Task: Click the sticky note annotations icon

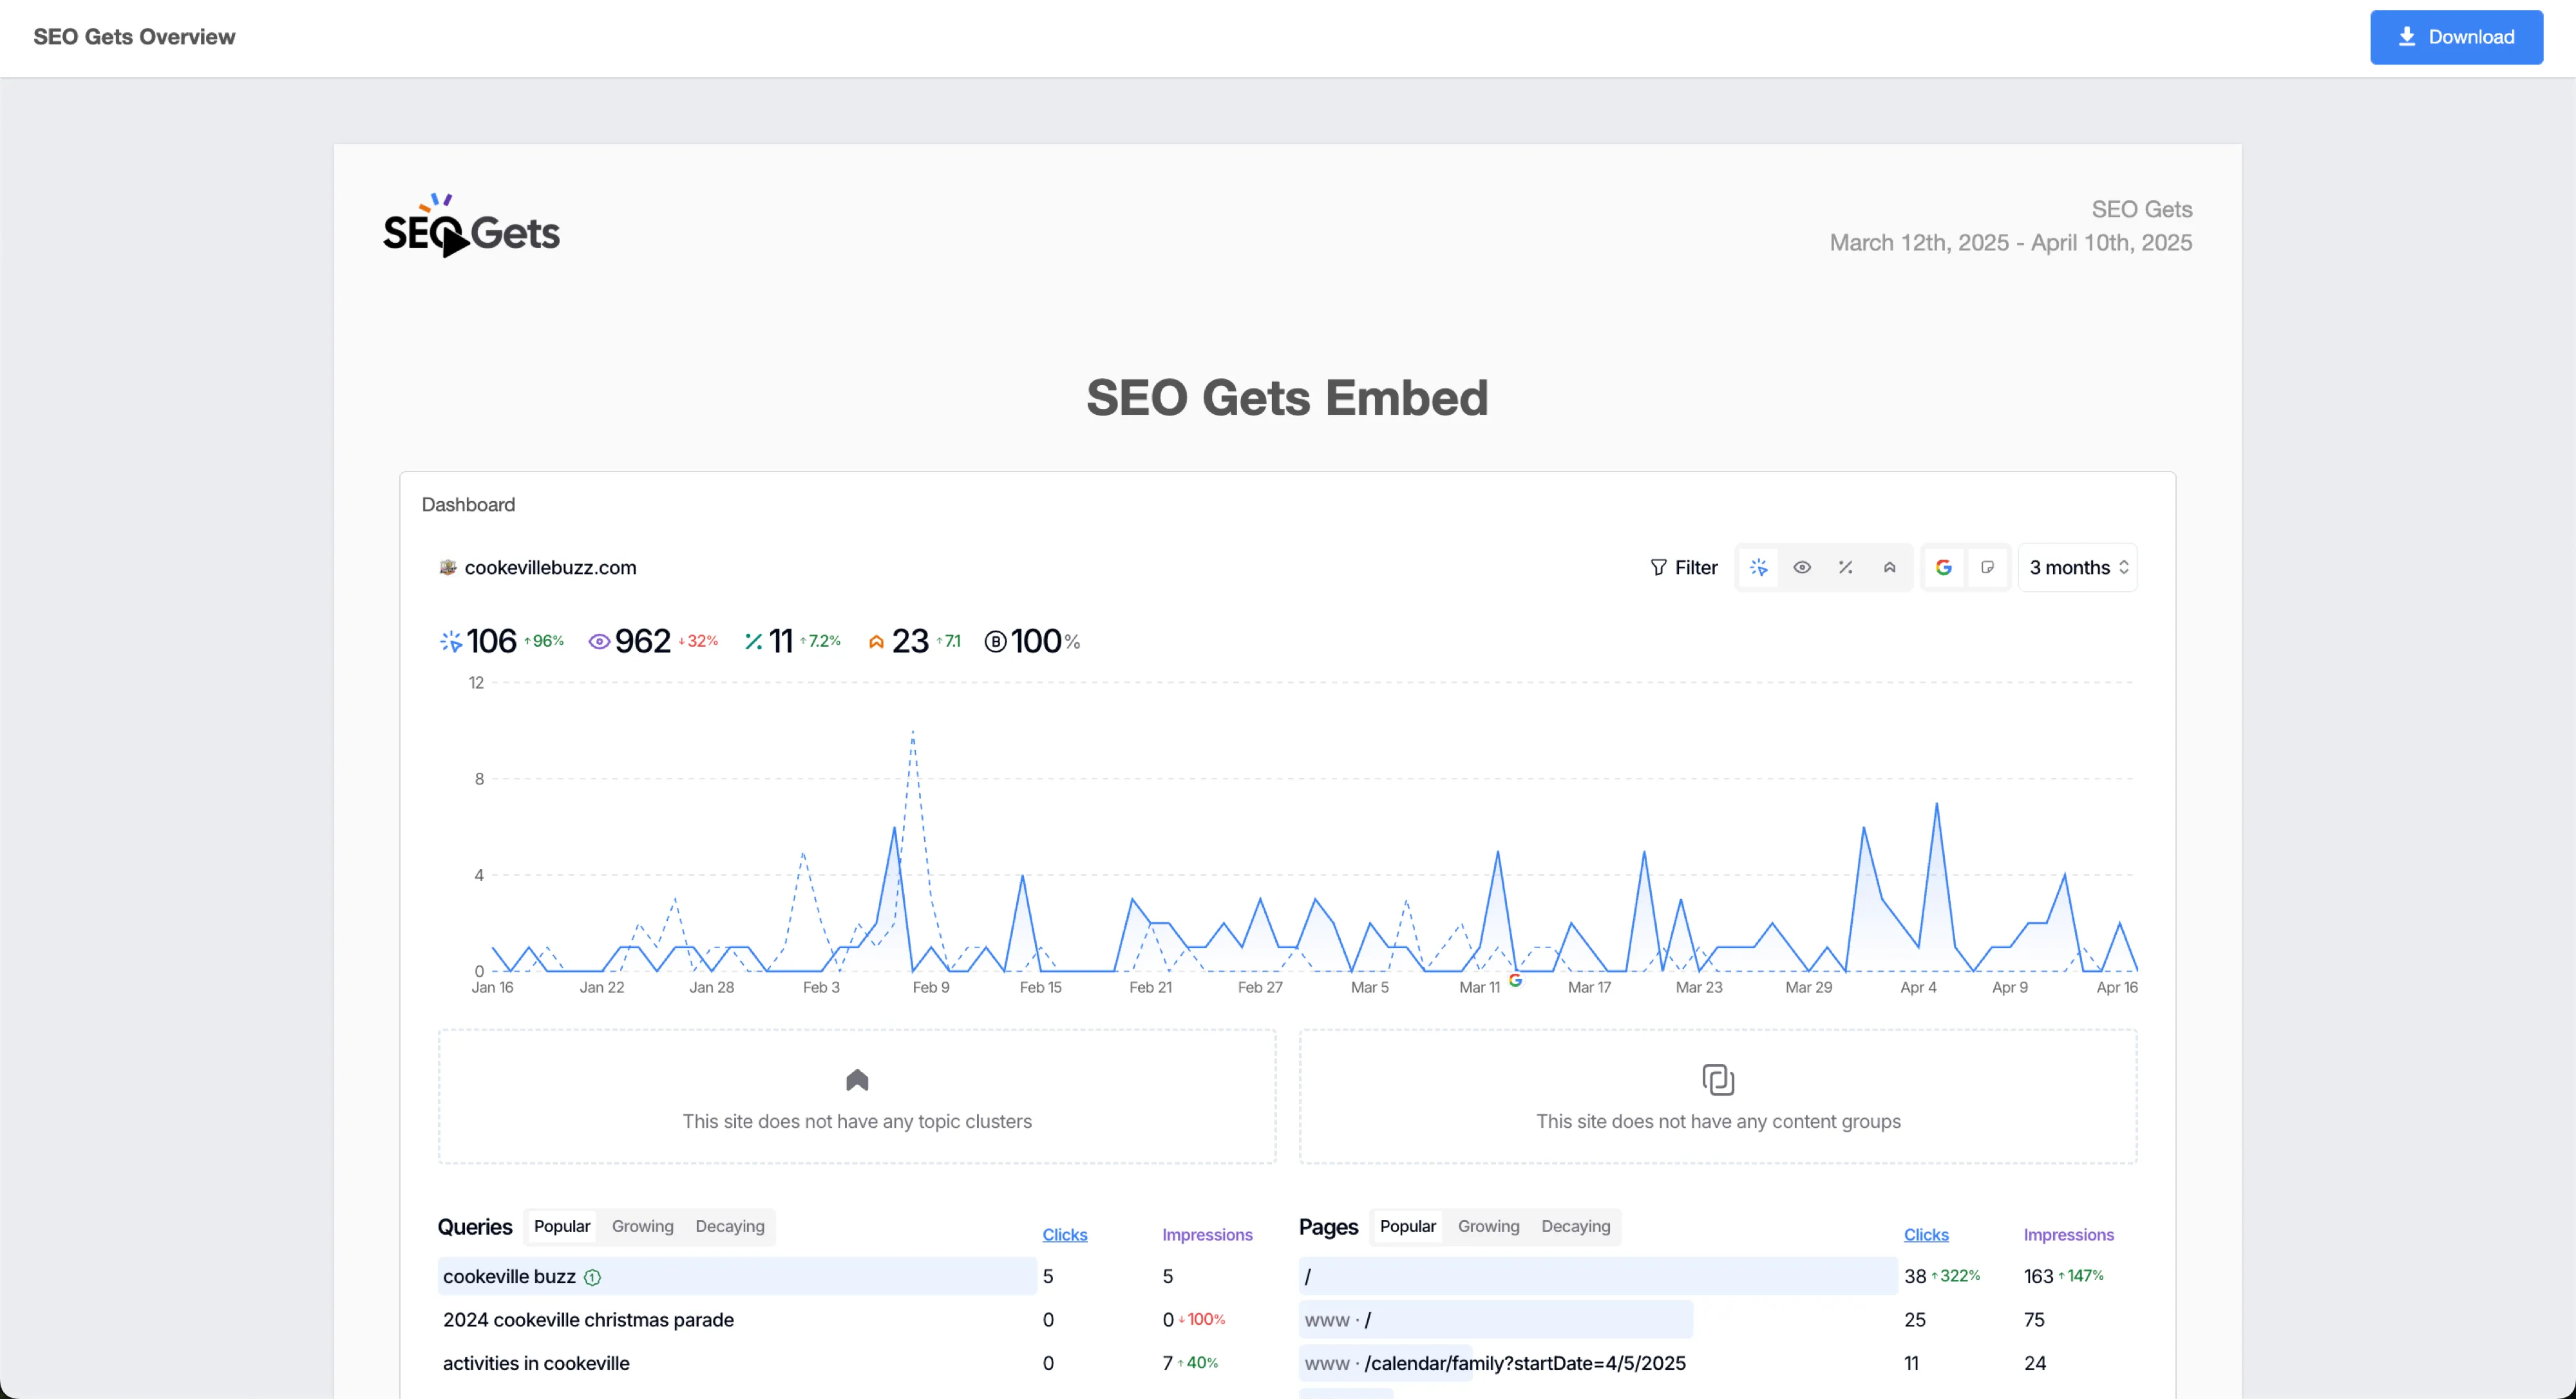Action: coord(1988,568)
